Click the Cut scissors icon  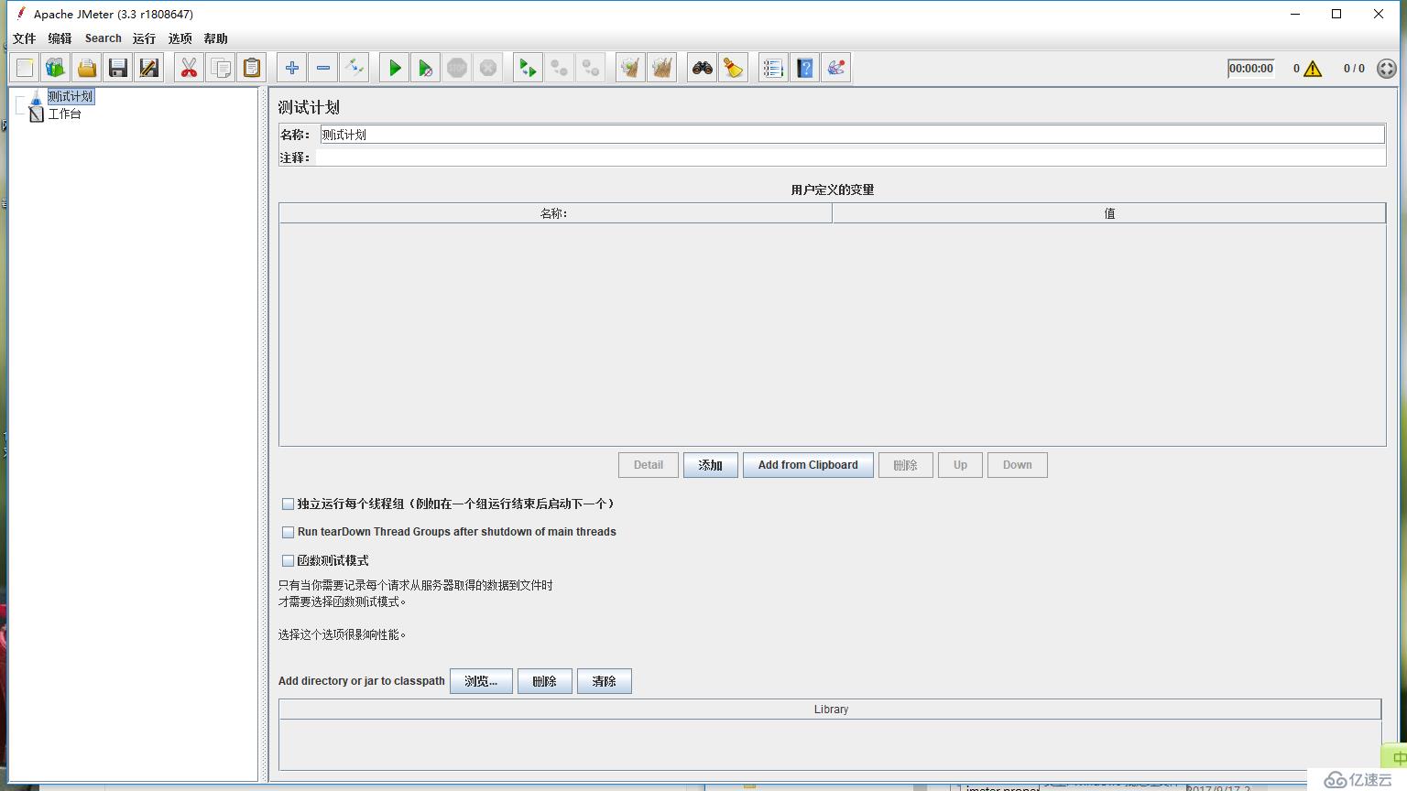[189, 68]
